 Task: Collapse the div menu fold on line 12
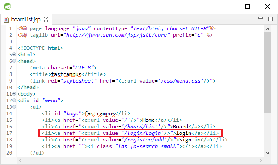(x=14, y=100)
